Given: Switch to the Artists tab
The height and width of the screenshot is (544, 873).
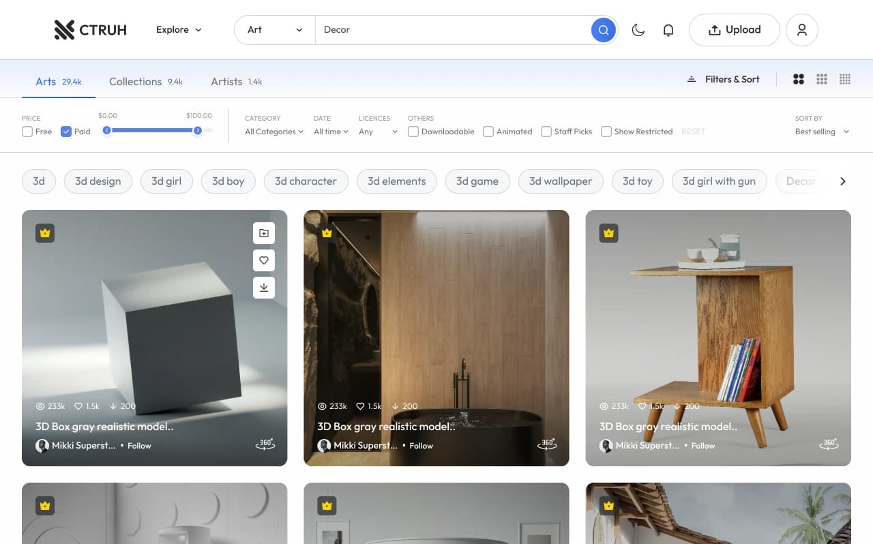Looking at the screenshot, I should [x=237, y=82].
